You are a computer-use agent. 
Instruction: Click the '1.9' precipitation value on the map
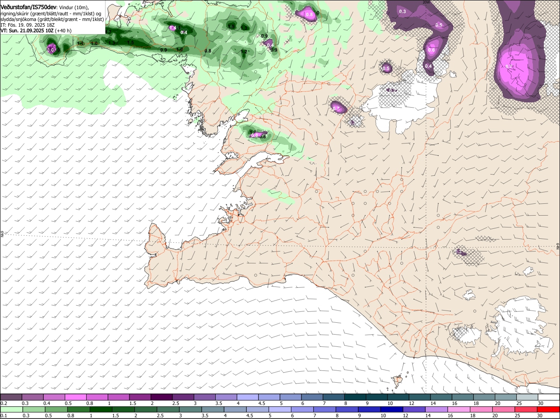(x=231, y=27)
